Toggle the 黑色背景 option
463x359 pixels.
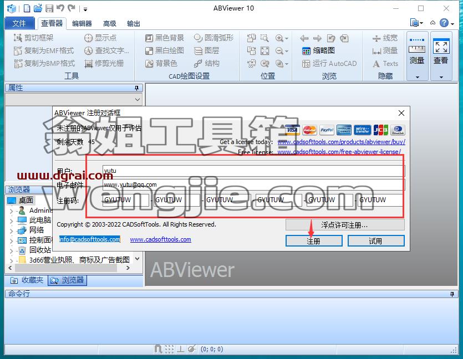(x=165, y=38)
